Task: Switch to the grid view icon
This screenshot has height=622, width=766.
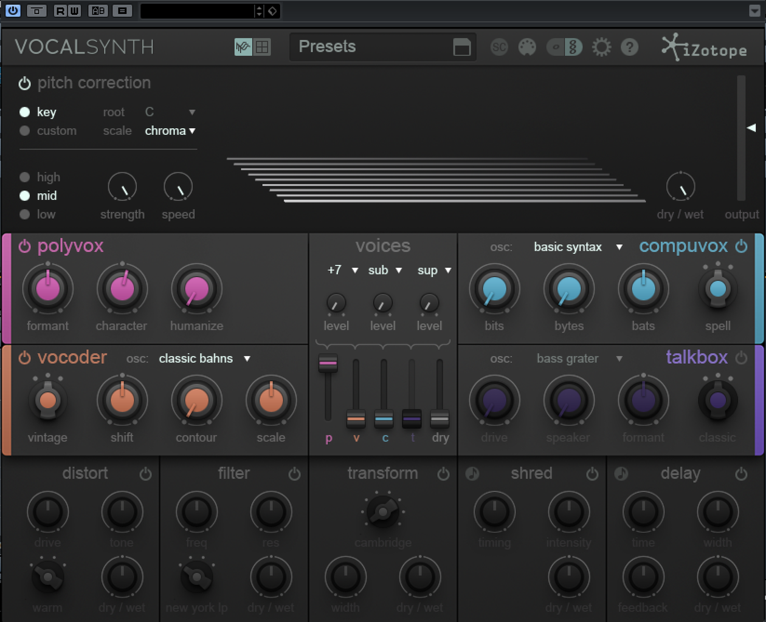Action: point(262,47)
